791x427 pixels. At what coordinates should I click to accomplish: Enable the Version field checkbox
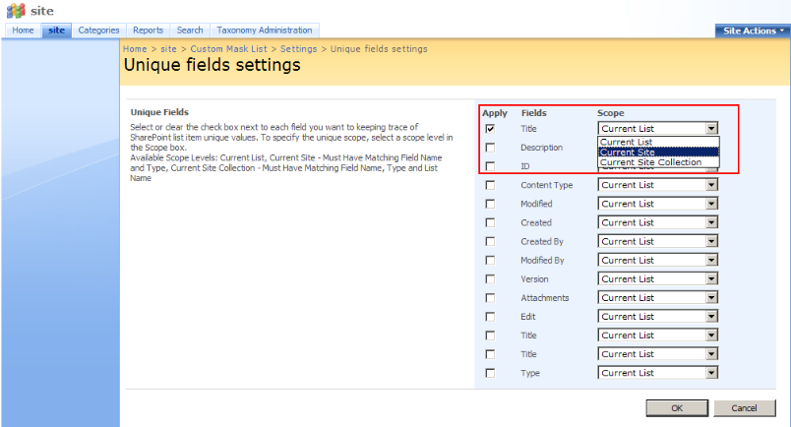click(490, 279)
